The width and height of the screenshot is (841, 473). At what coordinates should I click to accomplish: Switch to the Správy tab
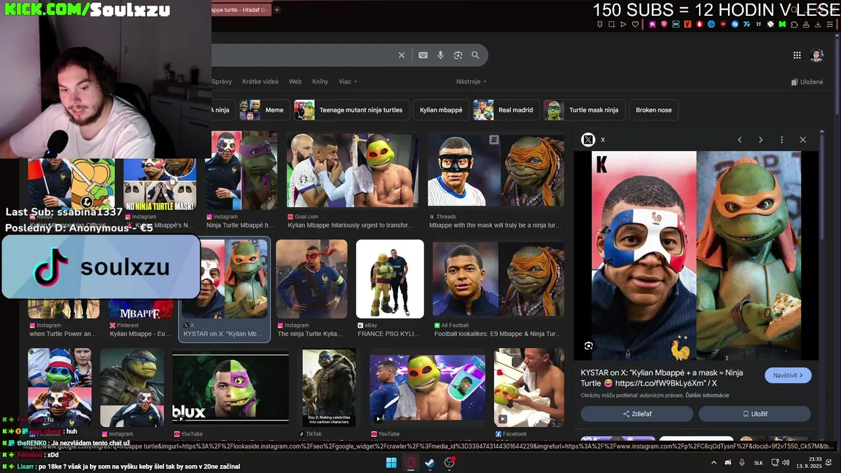tap(221, 81)
